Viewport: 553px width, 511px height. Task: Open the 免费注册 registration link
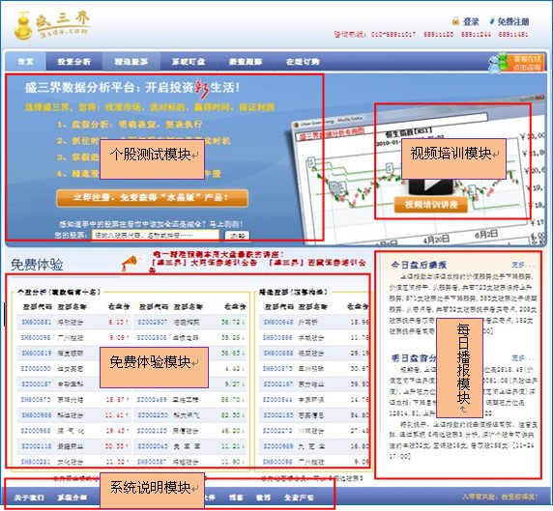tap(513, 21)
